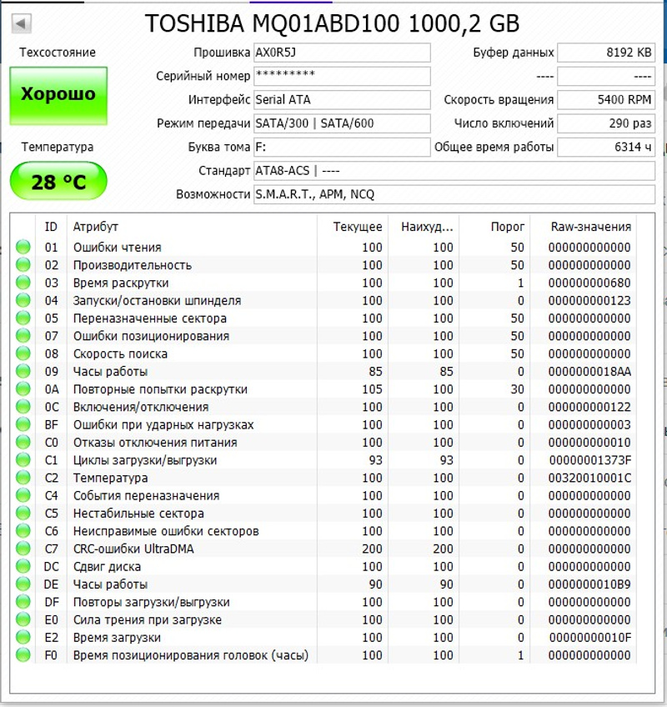Click status circle next to Температура attribute
667x707 pixels.
point(23,479)
